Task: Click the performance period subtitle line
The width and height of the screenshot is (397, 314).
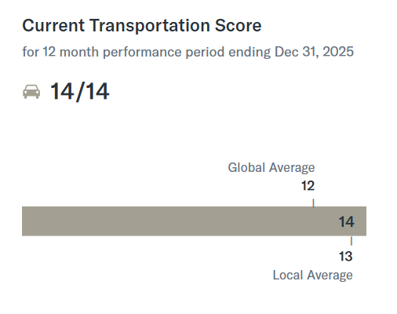Action: 188,52
